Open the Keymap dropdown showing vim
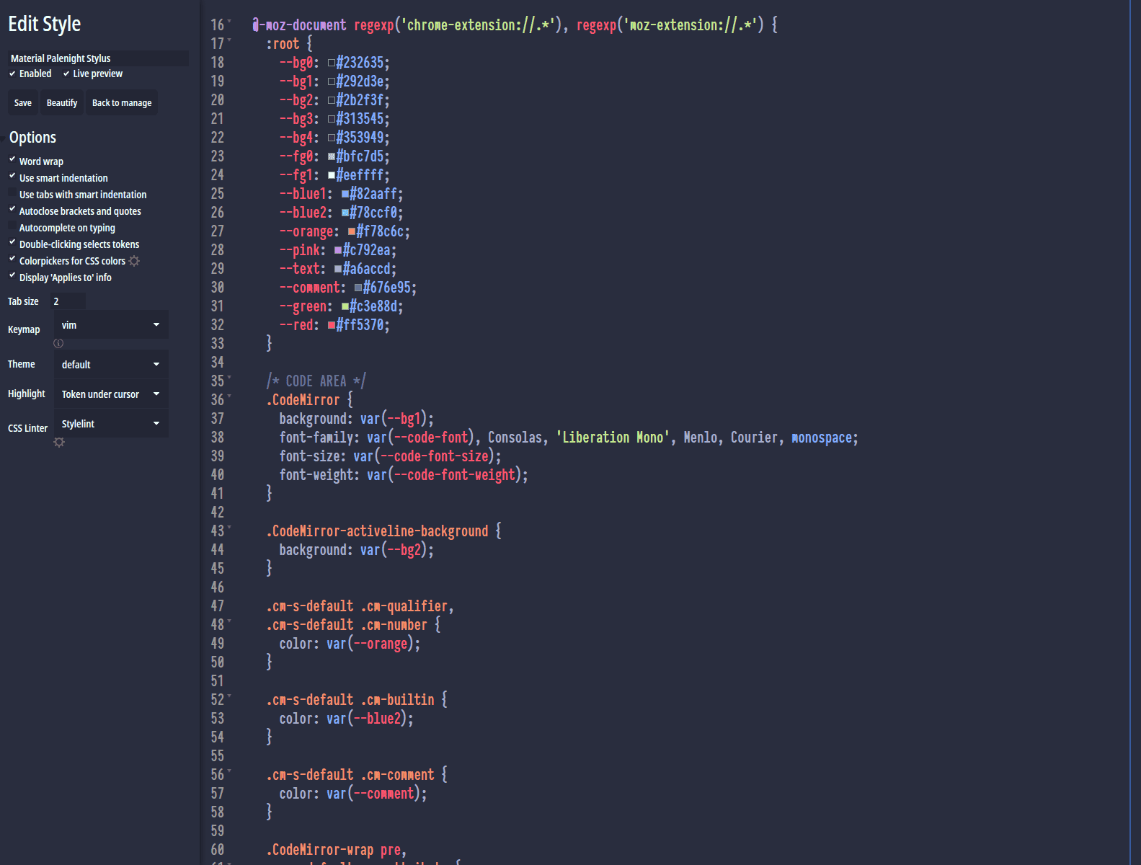The width and height of the screenshot is (1141, 865). (111, 325)
